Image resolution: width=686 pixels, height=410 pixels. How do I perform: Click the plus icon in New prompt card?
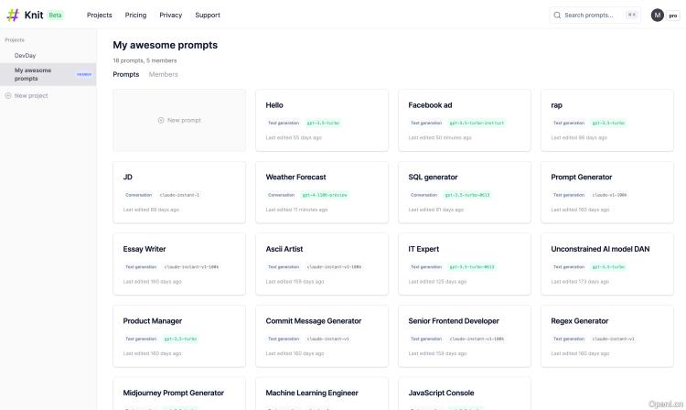(161, 120)
